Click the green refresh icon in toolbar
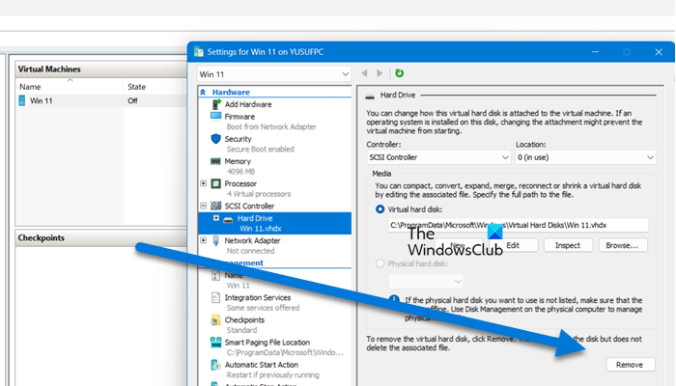Viewport: 676px width, 386px height. click(x=399, y=73)
